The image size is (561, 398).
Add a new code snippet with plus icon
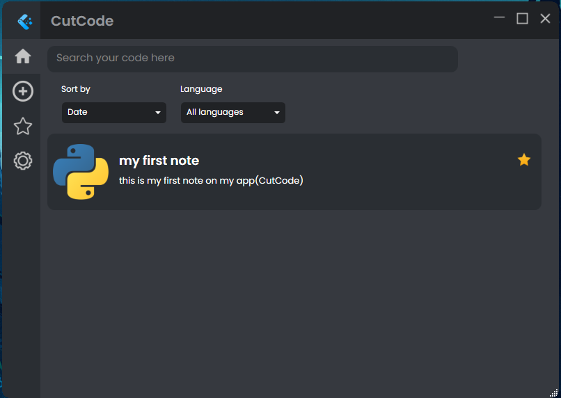pos(23,91)
